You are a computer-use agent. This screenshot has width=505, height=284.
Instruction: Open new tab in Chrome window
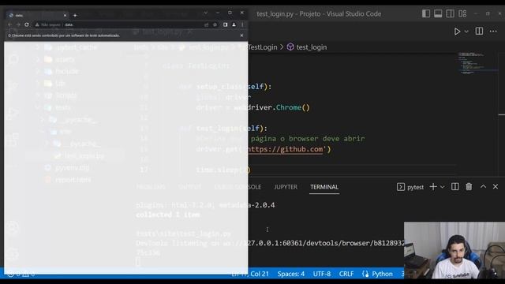click(x=75, y=15)
